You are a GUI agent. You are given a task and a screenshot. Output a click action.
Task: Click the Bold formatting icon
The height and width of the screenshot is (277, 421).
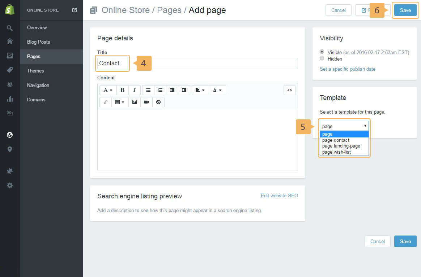point(123,90)
